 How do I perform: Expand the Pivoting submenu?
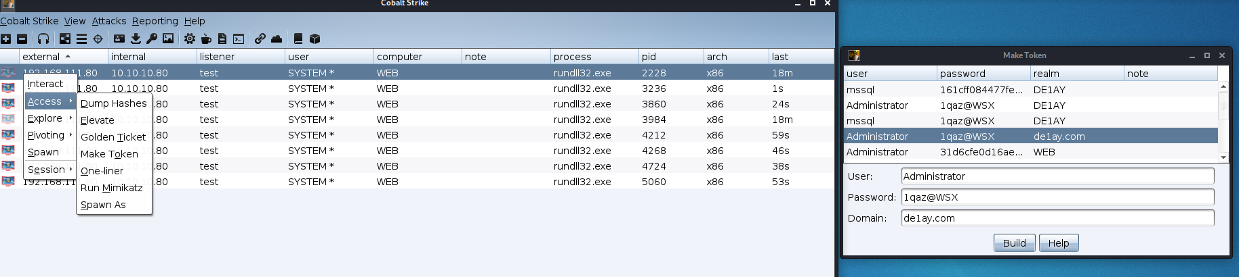(49, 135)
